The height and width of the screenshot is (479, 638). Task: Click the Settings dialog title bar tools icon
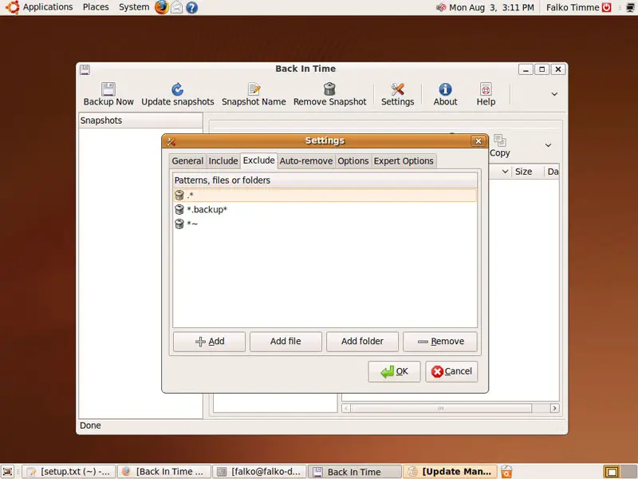[171, 141]
